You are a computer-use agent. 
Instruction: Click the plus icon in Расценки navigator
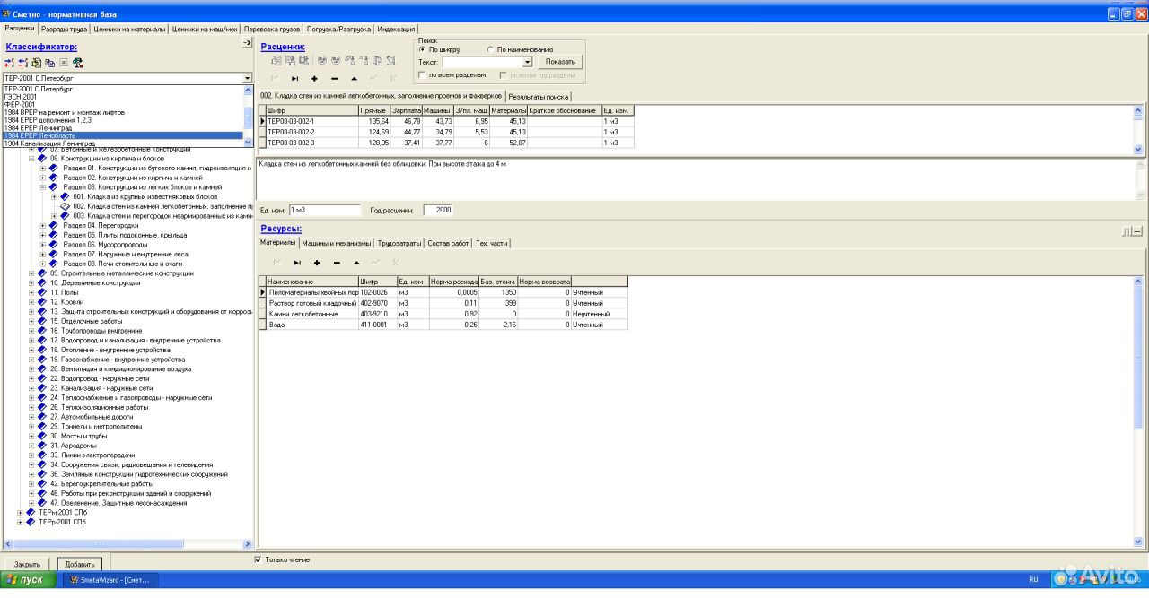click(314, 79)
